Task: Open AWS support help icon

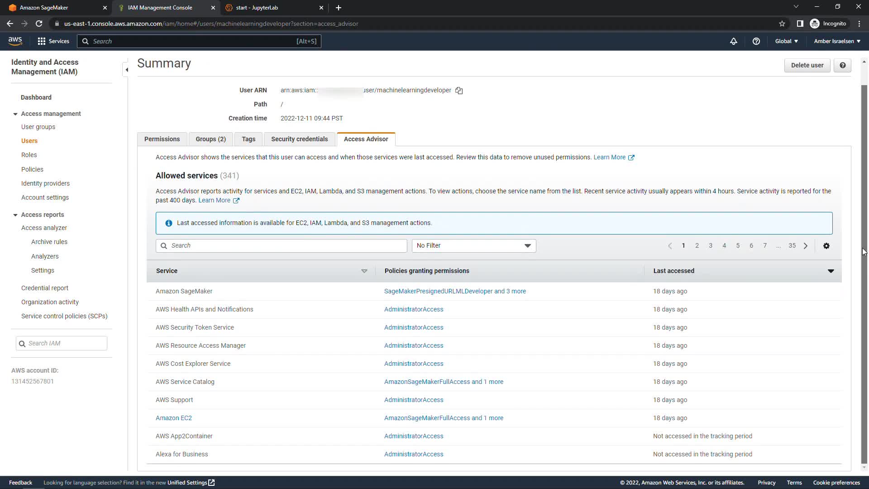Action: [x=756, y=41]
